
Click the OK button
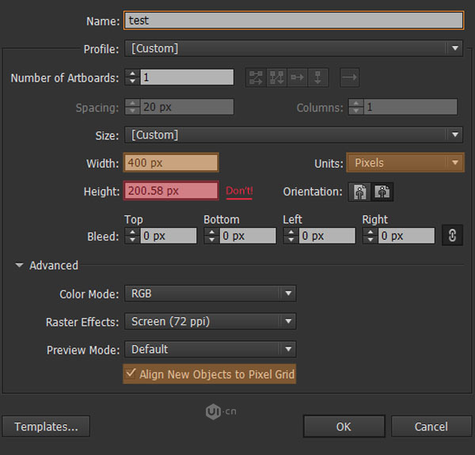pyautogui.click(x=344, y=427)
